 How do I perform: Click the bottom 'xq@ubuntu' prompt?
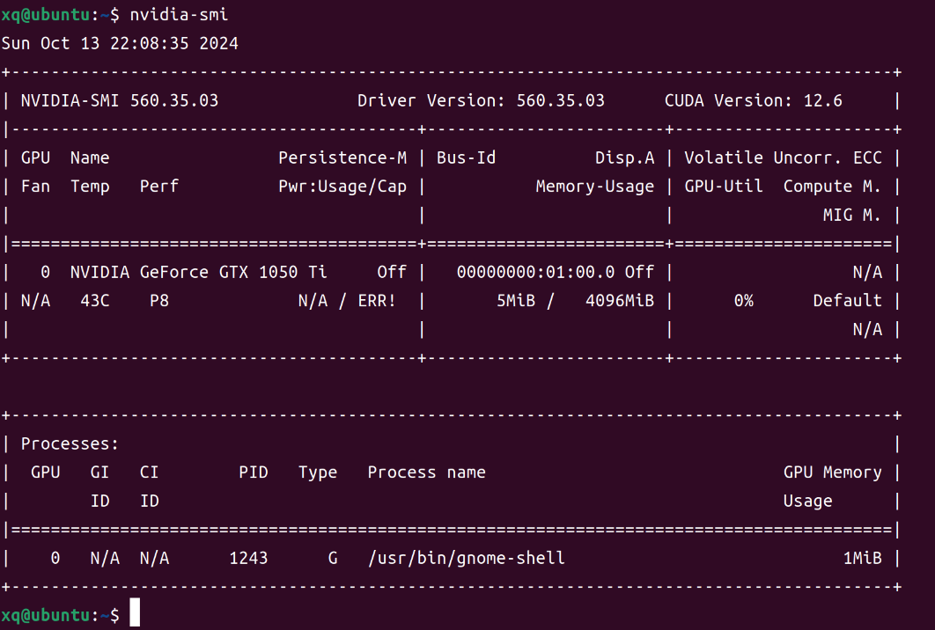(x=45, y=615)
